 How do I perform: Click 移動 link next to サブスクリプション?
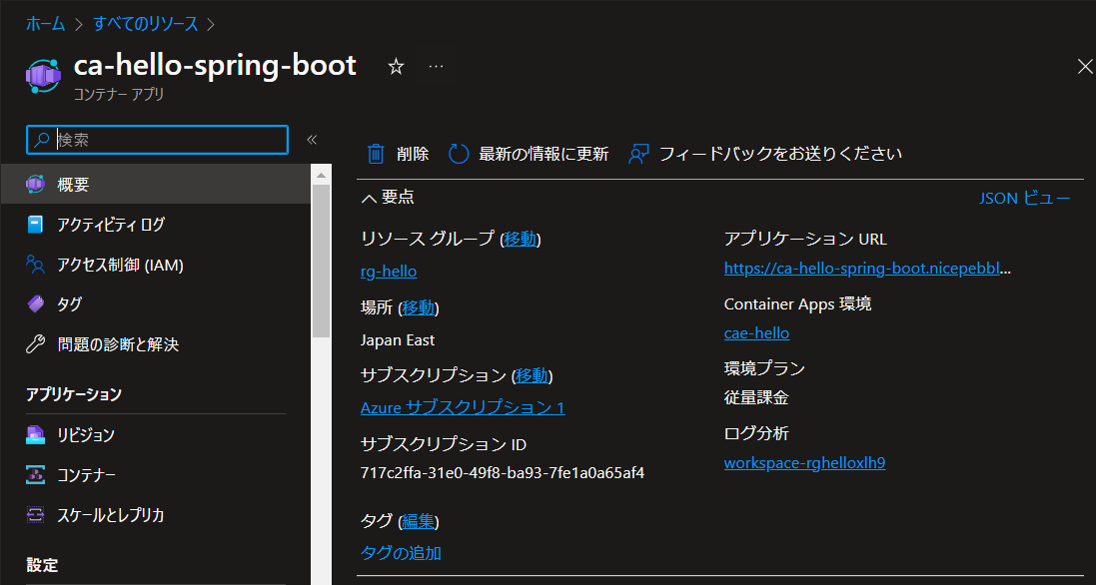(532, 375)
